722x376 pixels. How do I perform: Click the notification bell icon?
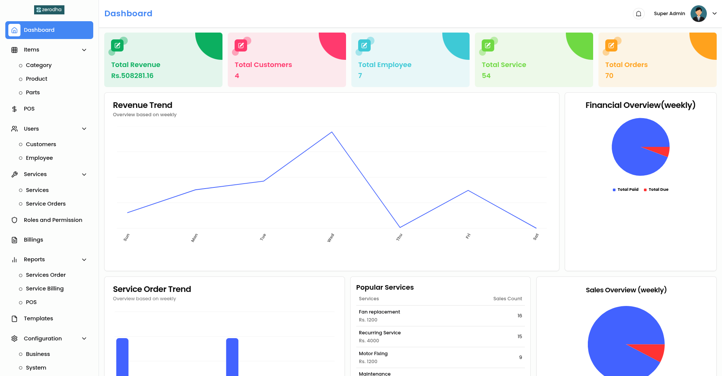click(639, 14)
